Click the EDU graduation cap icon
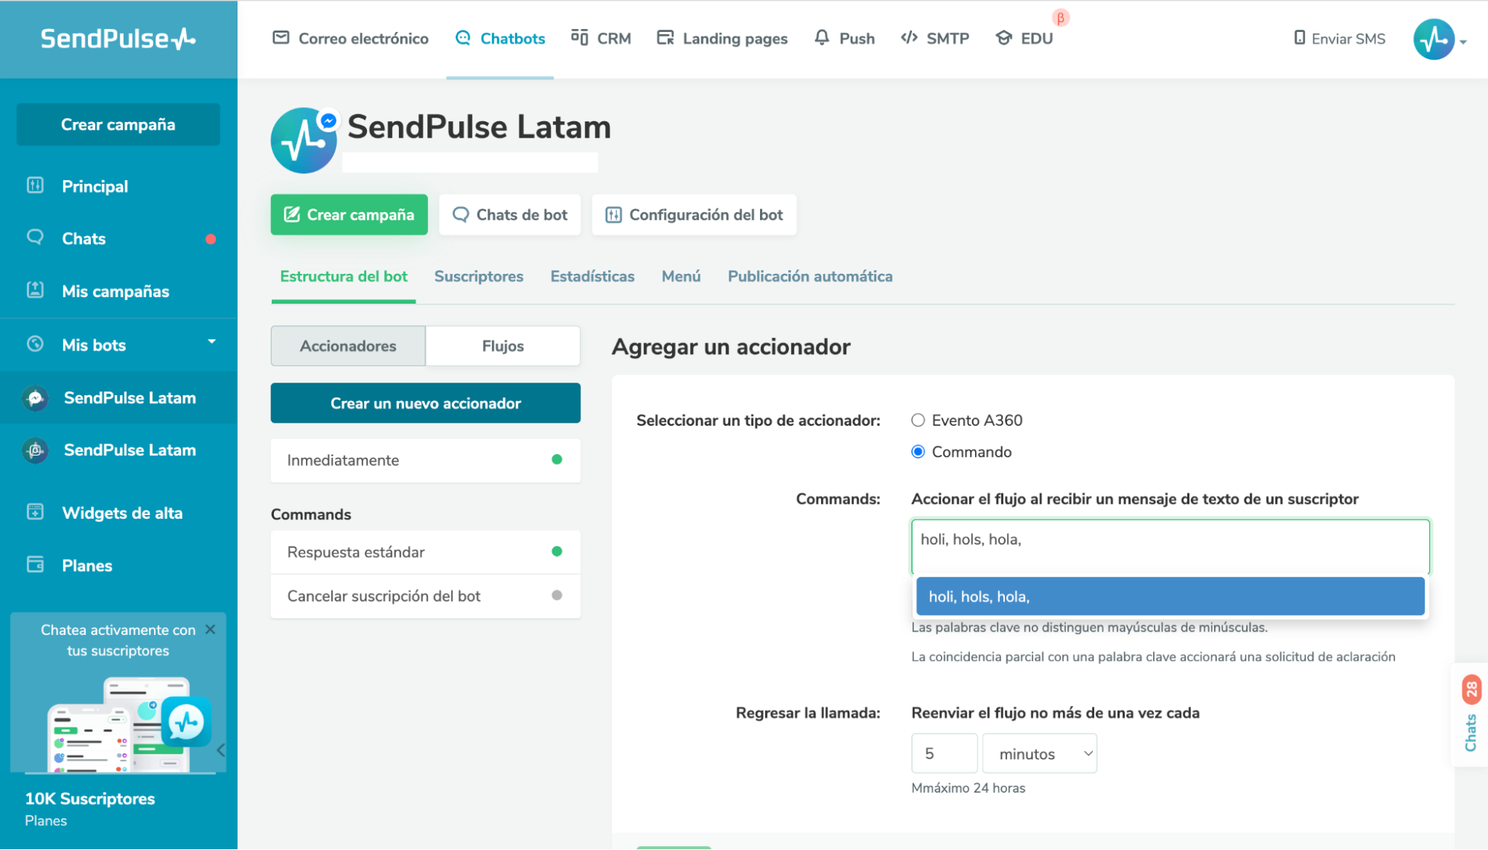The image size is (1488, 850). [x=1004, y=38]
